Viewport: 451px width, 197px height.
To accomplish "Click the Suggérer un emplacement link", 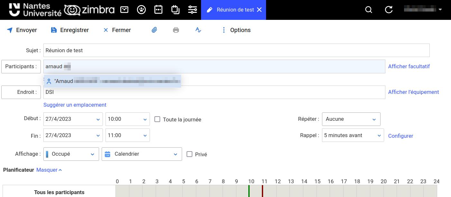I will (75, 105).
